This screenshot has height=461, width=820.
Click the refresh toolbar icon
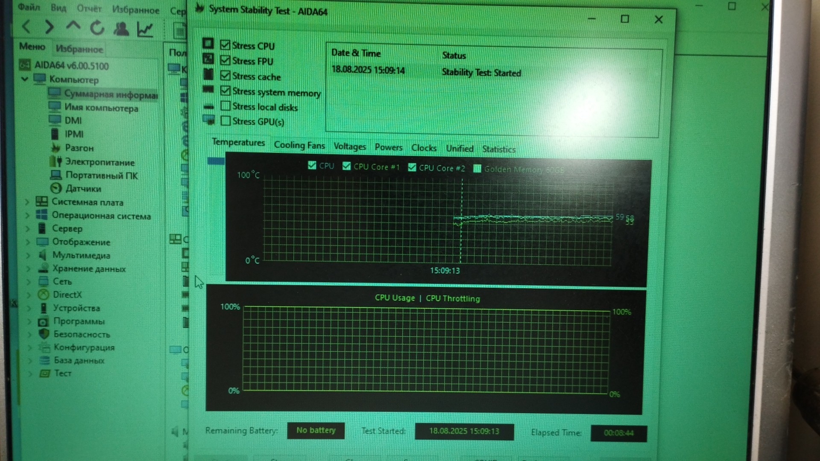point(97,28)
